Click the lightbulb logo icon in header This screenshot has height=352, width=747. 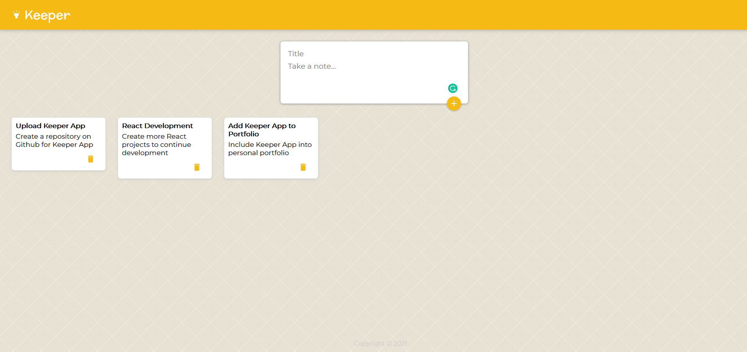[x=16, y=15]
